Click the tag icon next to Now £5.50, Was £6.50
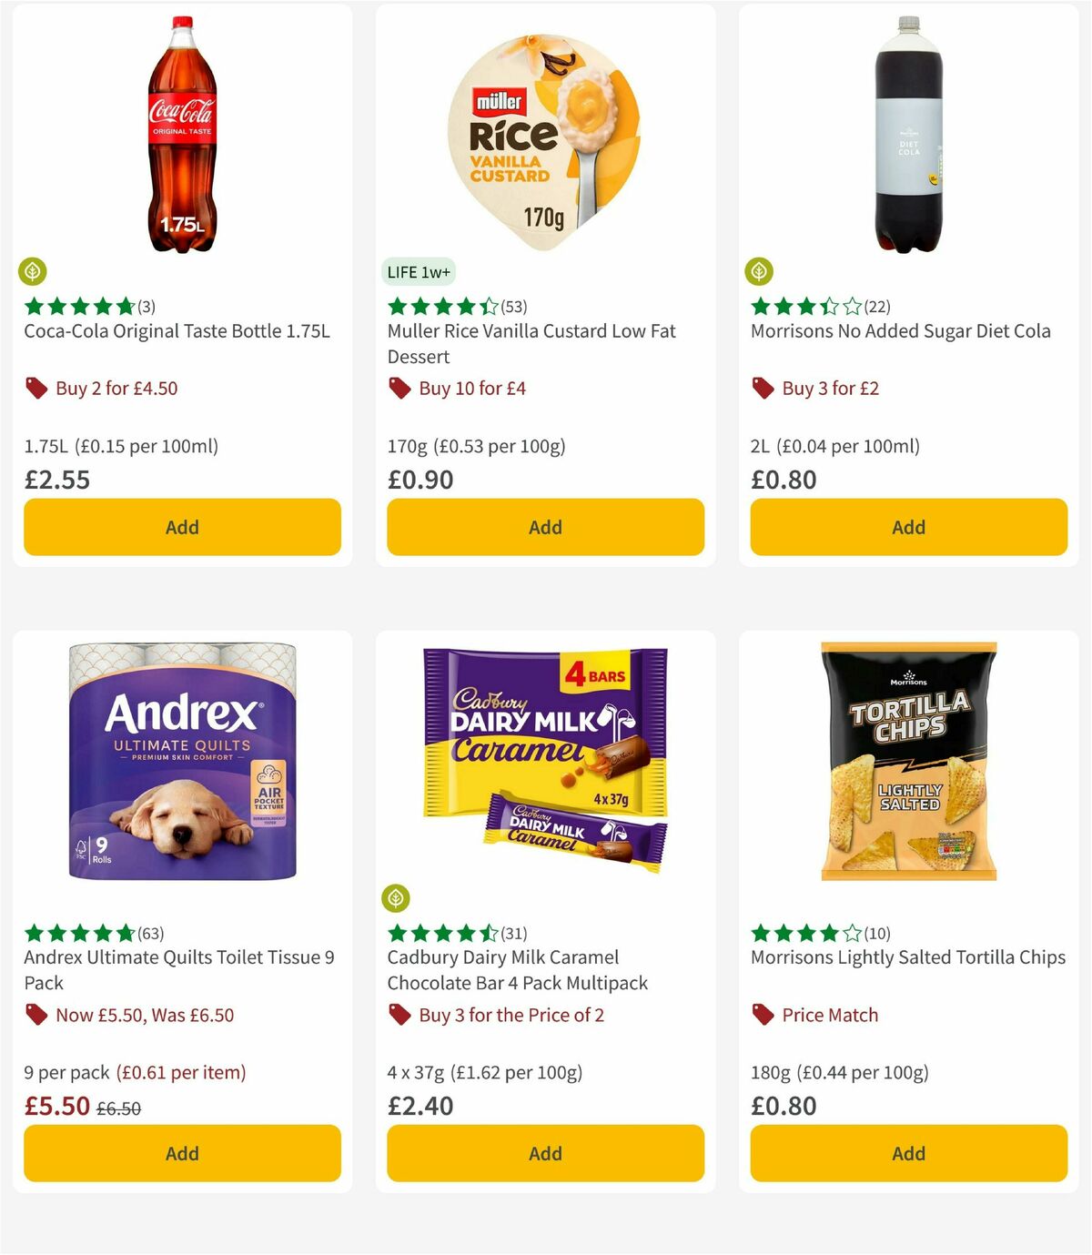 (36, 1015)
